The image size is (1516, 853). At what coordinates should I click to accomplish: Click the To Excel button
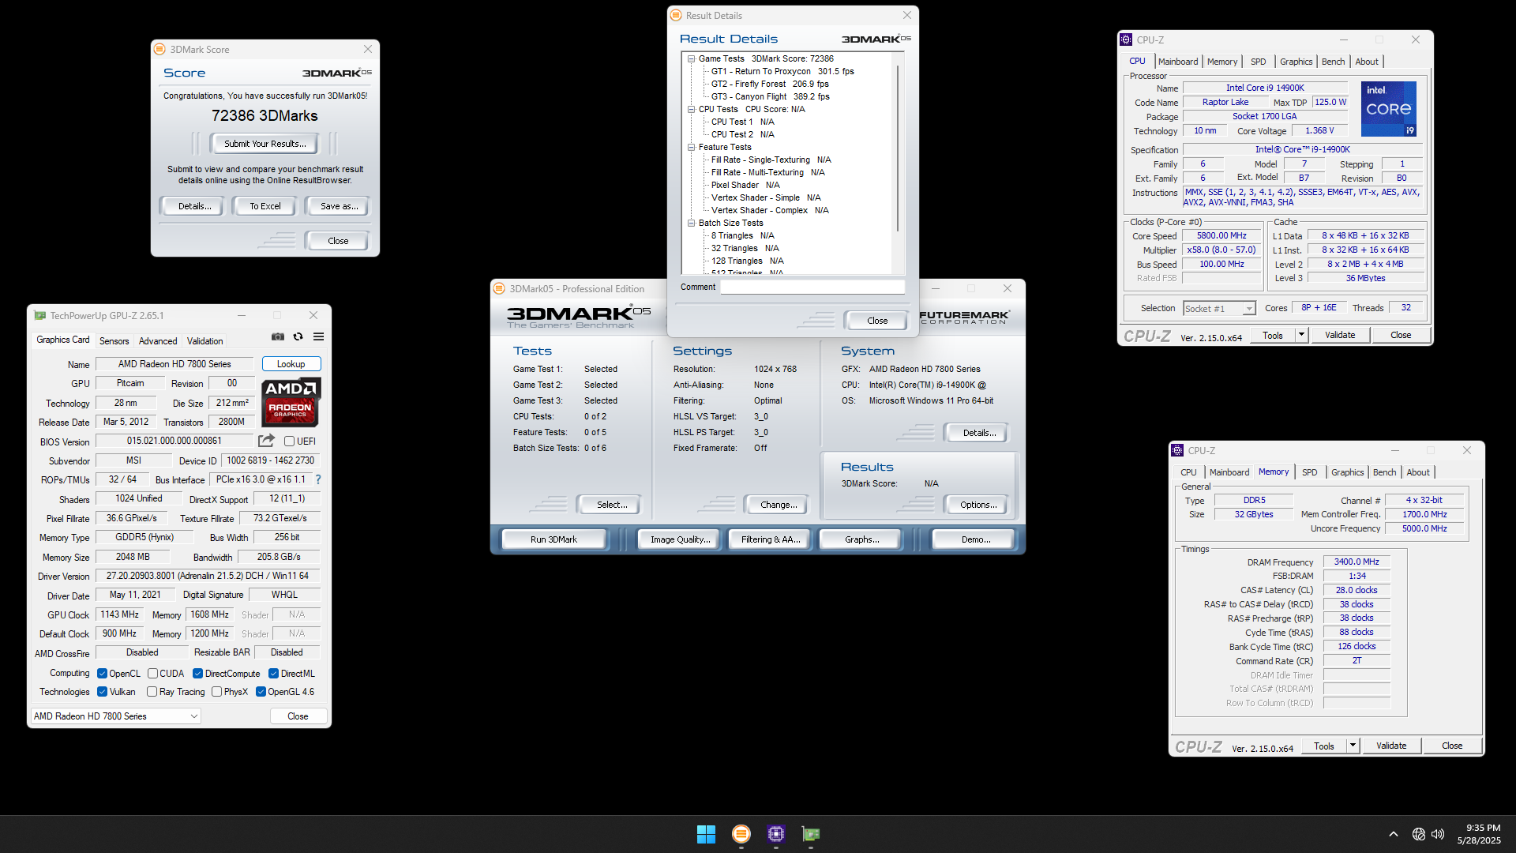pos(265,206)
